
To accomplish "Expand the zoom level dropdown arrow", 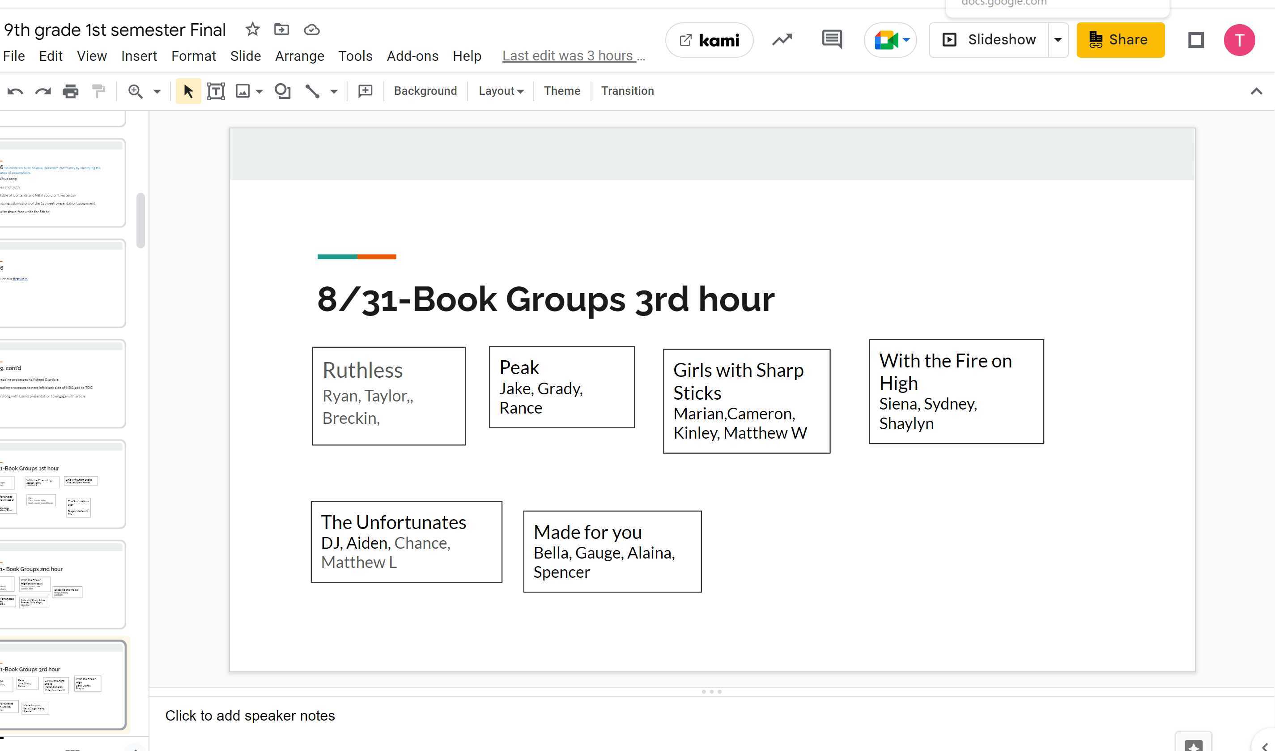I will point(157,92).
